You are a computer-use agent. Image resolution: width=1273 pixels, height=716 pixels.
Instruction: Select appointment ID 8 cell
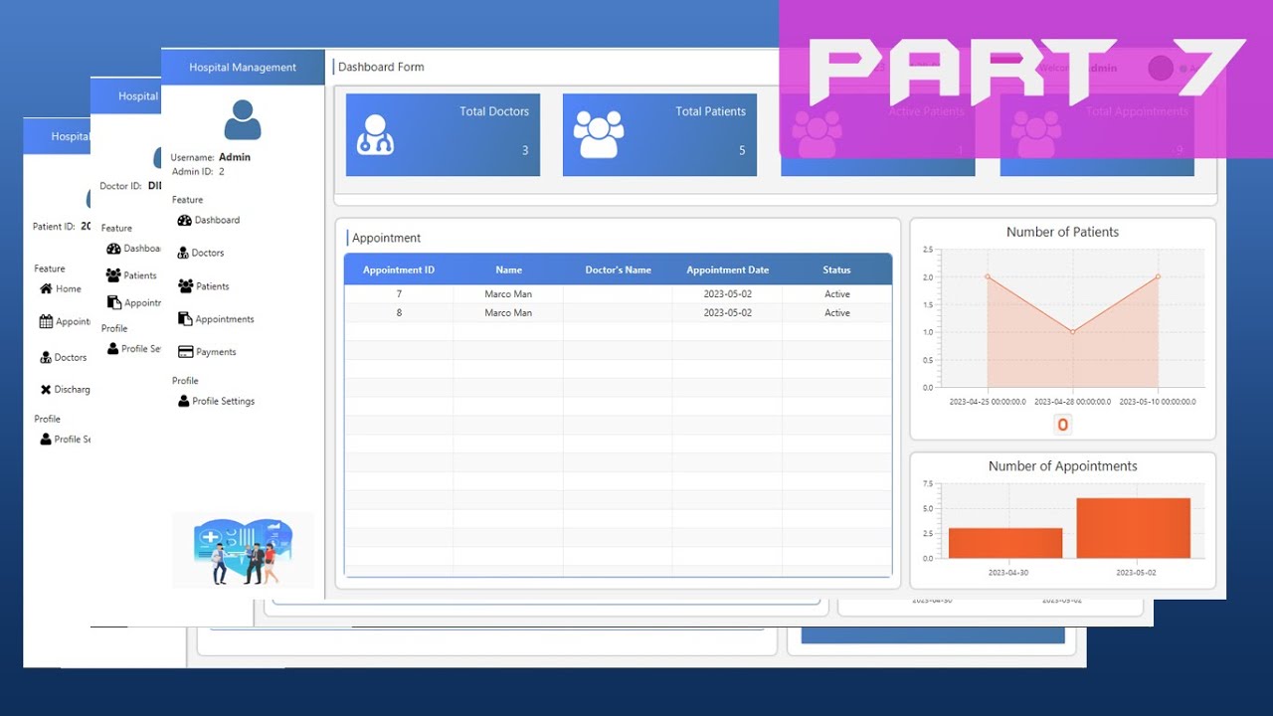399,313
